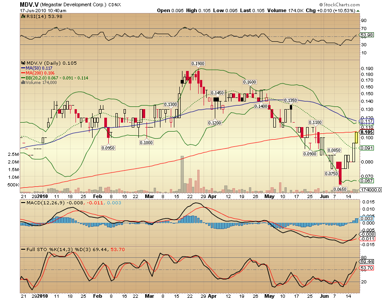Viewport: 382px width, 300px height.
Task: Click the volume bars icon in the legend
Action: pos(23,83)
